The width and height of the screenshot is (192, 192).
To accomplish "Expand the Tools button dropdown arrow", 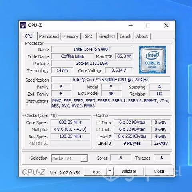I will (x=110, y=171).
